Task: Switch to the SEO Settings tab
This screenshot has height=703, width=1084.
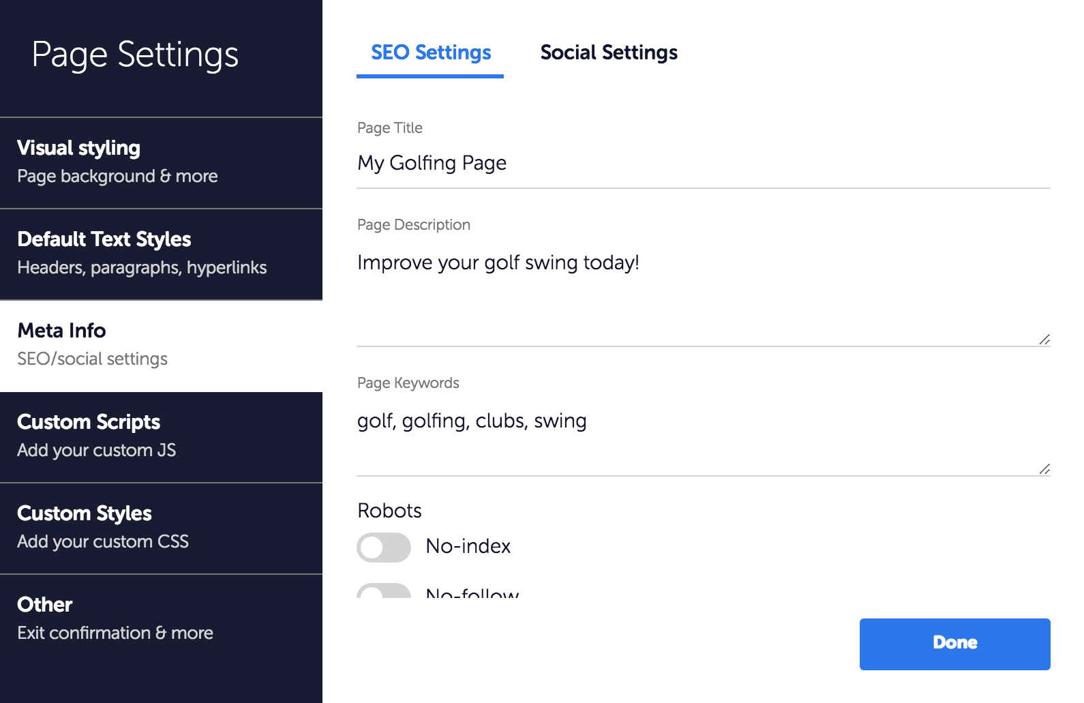Action: (431, 53)
